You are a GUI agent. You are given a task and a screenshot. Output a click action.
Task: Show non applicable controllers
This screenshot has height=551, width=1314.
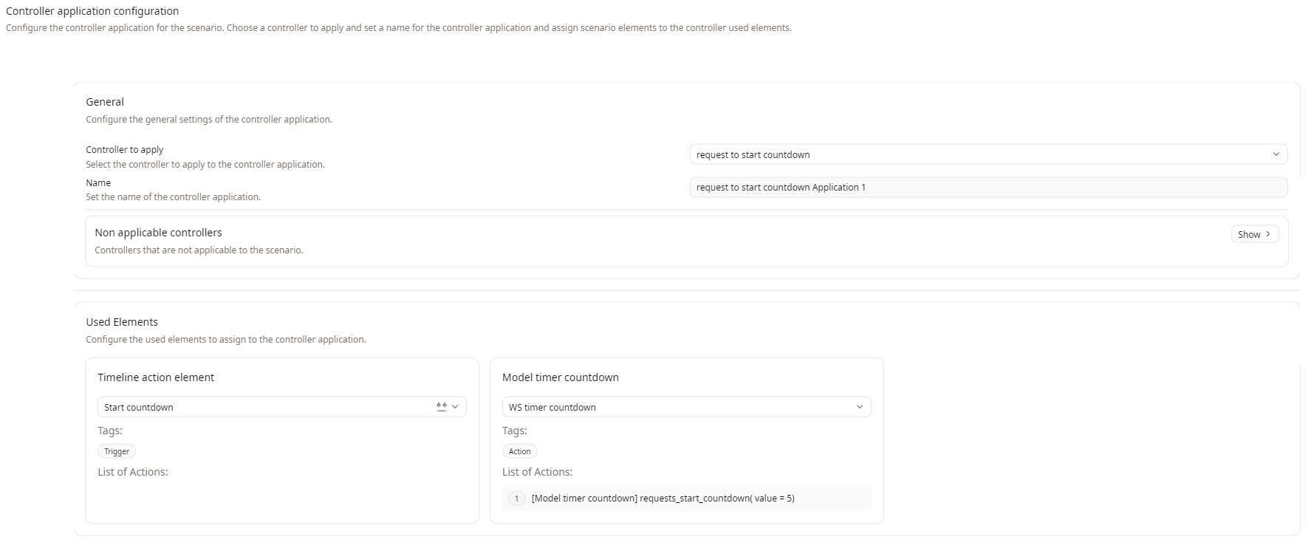[1254, 234]
